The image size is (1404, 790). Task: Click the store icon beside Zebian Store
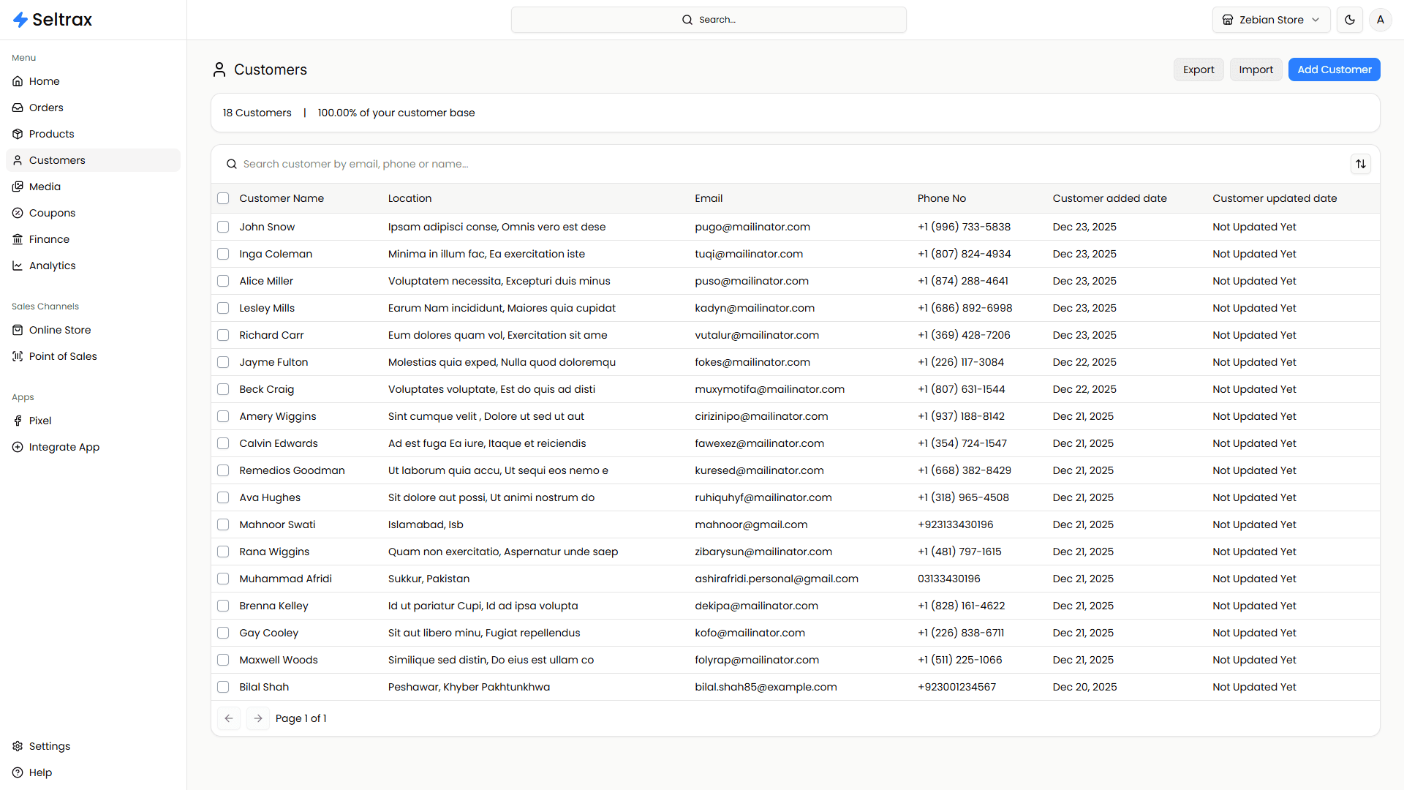tap(1228, 20)
